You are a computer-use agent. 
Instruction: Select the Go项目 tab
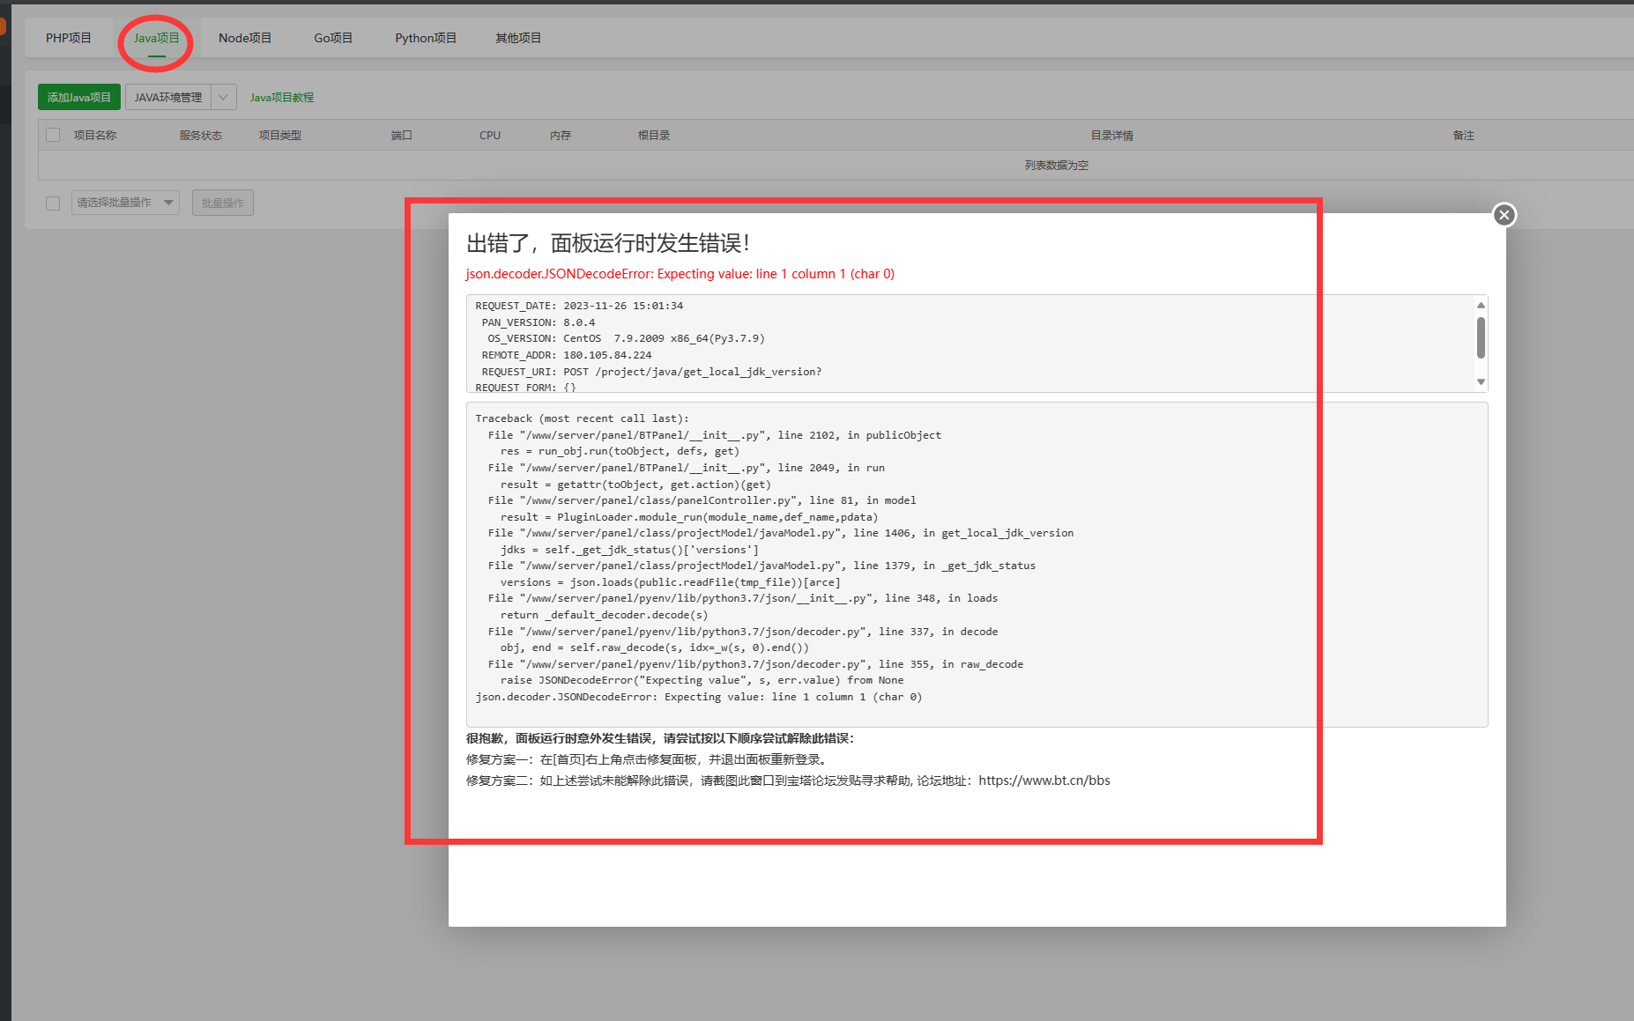333,38
